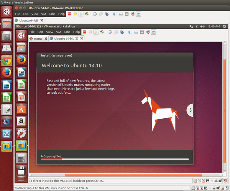Click printer device icon in outer status bar
The width and height of the screenshot is (230, 191).
(214, 188)
